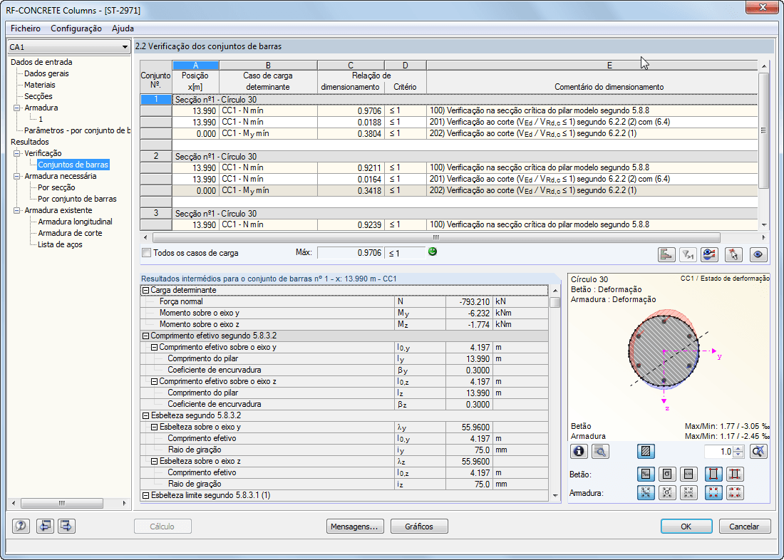784x560 pixels.
Task: Enable 'Todos os casos de carga' checkbox
Action: (x=147, y=253)
